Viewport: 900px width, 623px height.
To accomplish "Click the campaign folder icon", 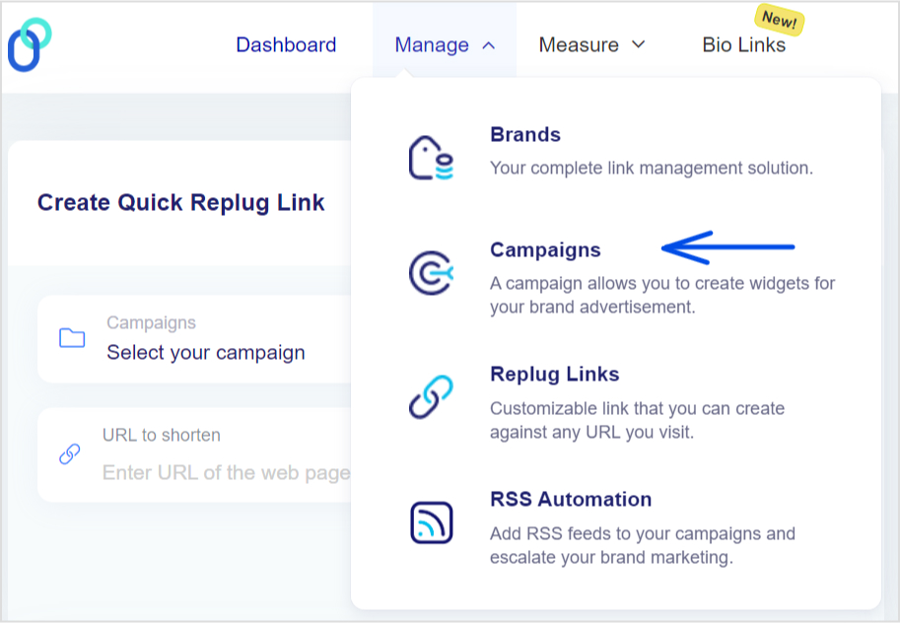I will click(x=72, y=338).
